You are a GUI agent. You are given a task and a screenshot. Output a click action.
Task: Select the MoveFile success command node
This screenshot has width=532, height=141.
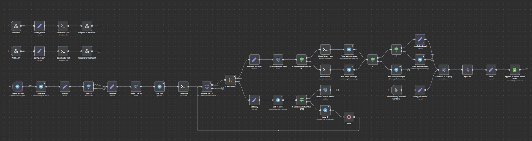click(x=325, y=50)
